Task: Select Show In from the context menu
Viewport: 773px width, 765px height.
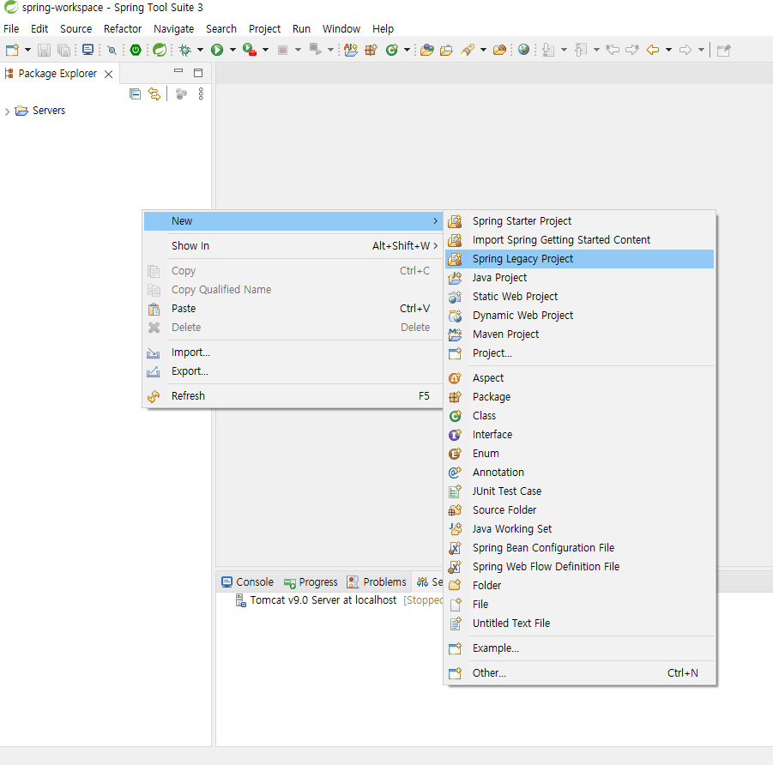Action: 293,245
